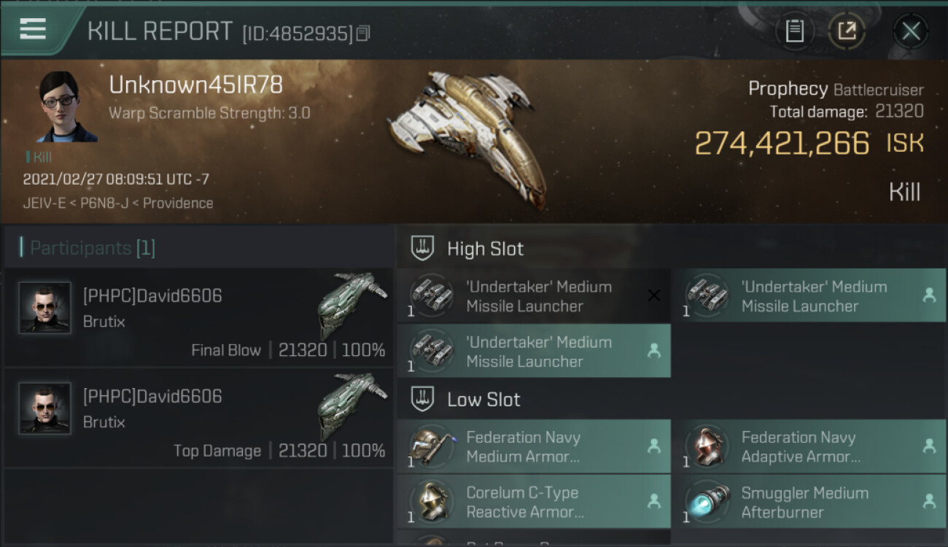
Task: Select the destroyed 'Undertaker' Missile Launcher entry
Action: tap(533, 296)
